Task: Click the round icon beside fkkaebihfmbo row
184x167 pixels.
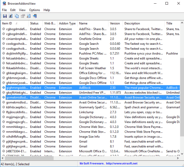Action: (x=4, y=68)
